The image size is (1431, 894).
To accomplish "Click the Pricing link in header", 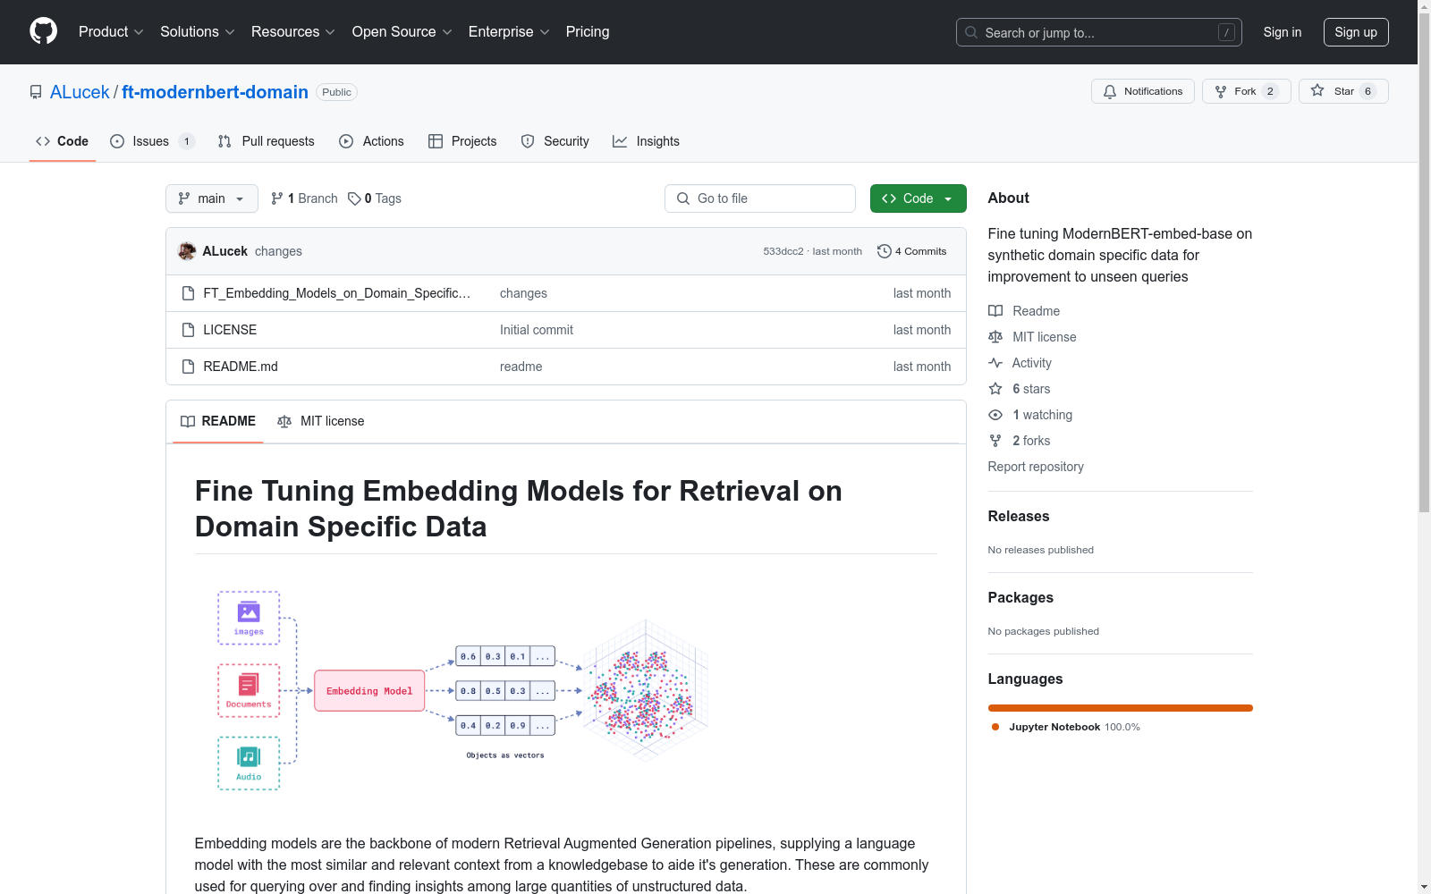I will (x=588, y=32).
